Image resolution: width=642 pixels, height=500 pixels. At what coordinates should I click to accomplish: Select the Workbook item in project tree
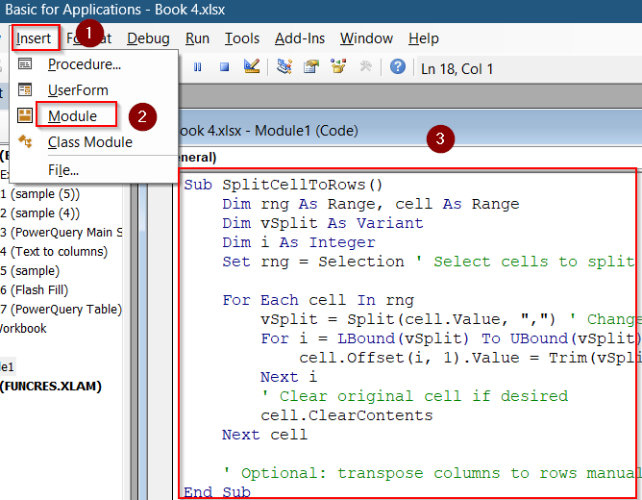23,329
